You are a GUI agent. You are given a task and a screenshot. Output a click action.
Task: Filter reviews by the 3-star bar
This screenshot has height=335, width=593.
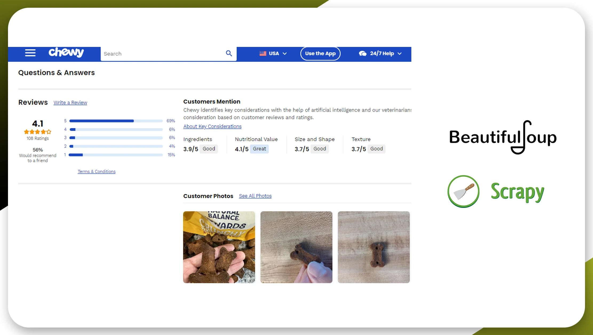coord(116,138)
